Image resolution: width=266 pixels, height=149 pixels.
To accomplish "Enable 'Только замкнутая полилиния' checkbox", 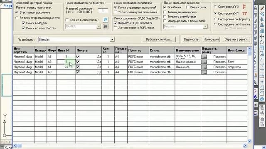I will (x=116, y=12).
